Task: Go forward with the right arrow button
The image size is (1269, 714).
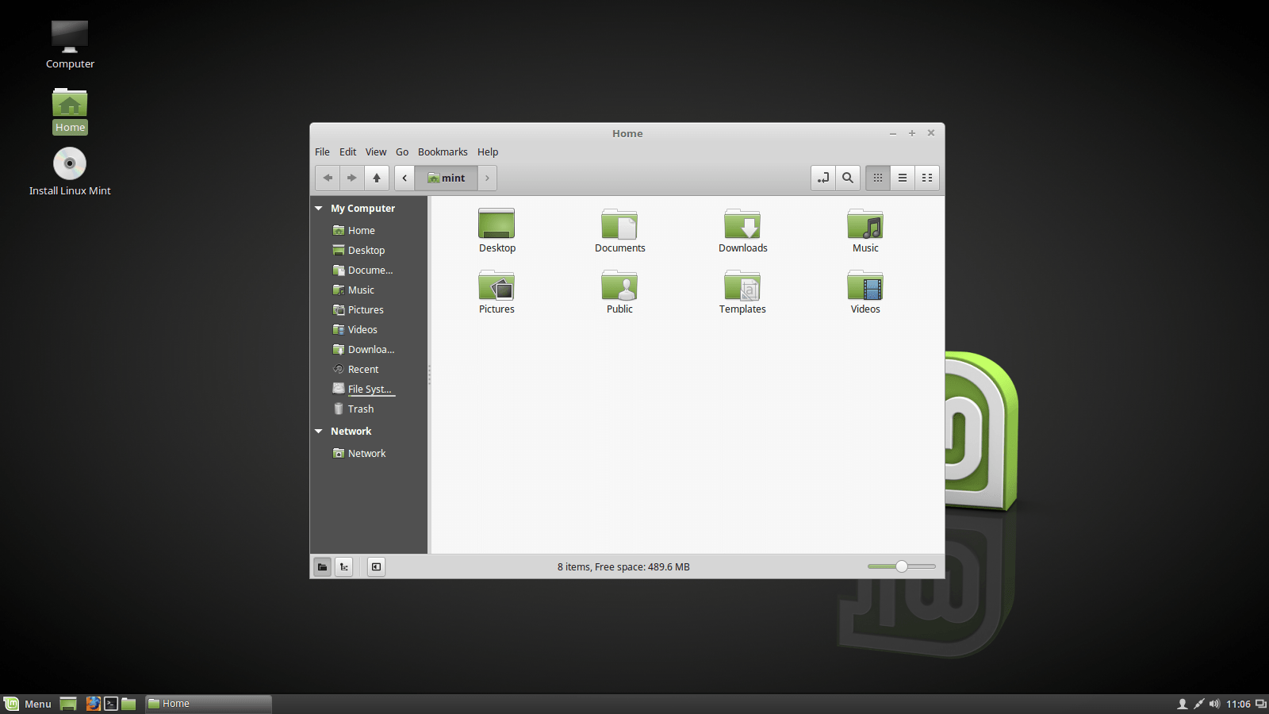Action: [x=352, y=178]
